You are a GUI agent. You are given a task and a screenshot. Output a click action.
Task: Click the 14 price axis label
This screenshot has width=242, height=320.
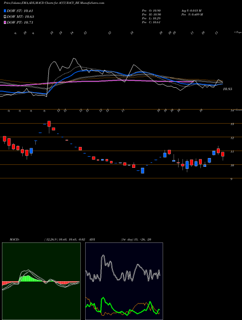232,111
